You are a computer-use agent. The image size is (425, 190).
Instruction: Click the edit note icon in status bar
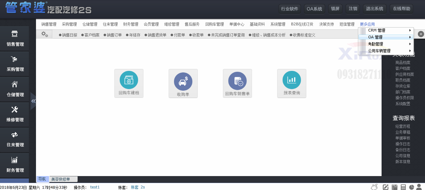click(386, 187)
